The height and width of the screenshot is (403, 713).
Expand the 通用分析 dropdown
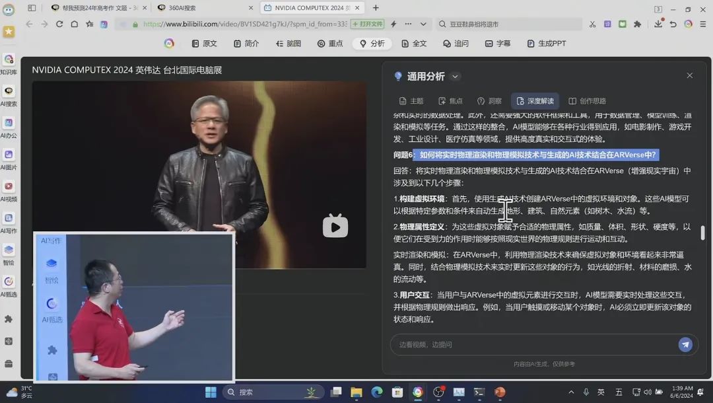coord(455,77)
